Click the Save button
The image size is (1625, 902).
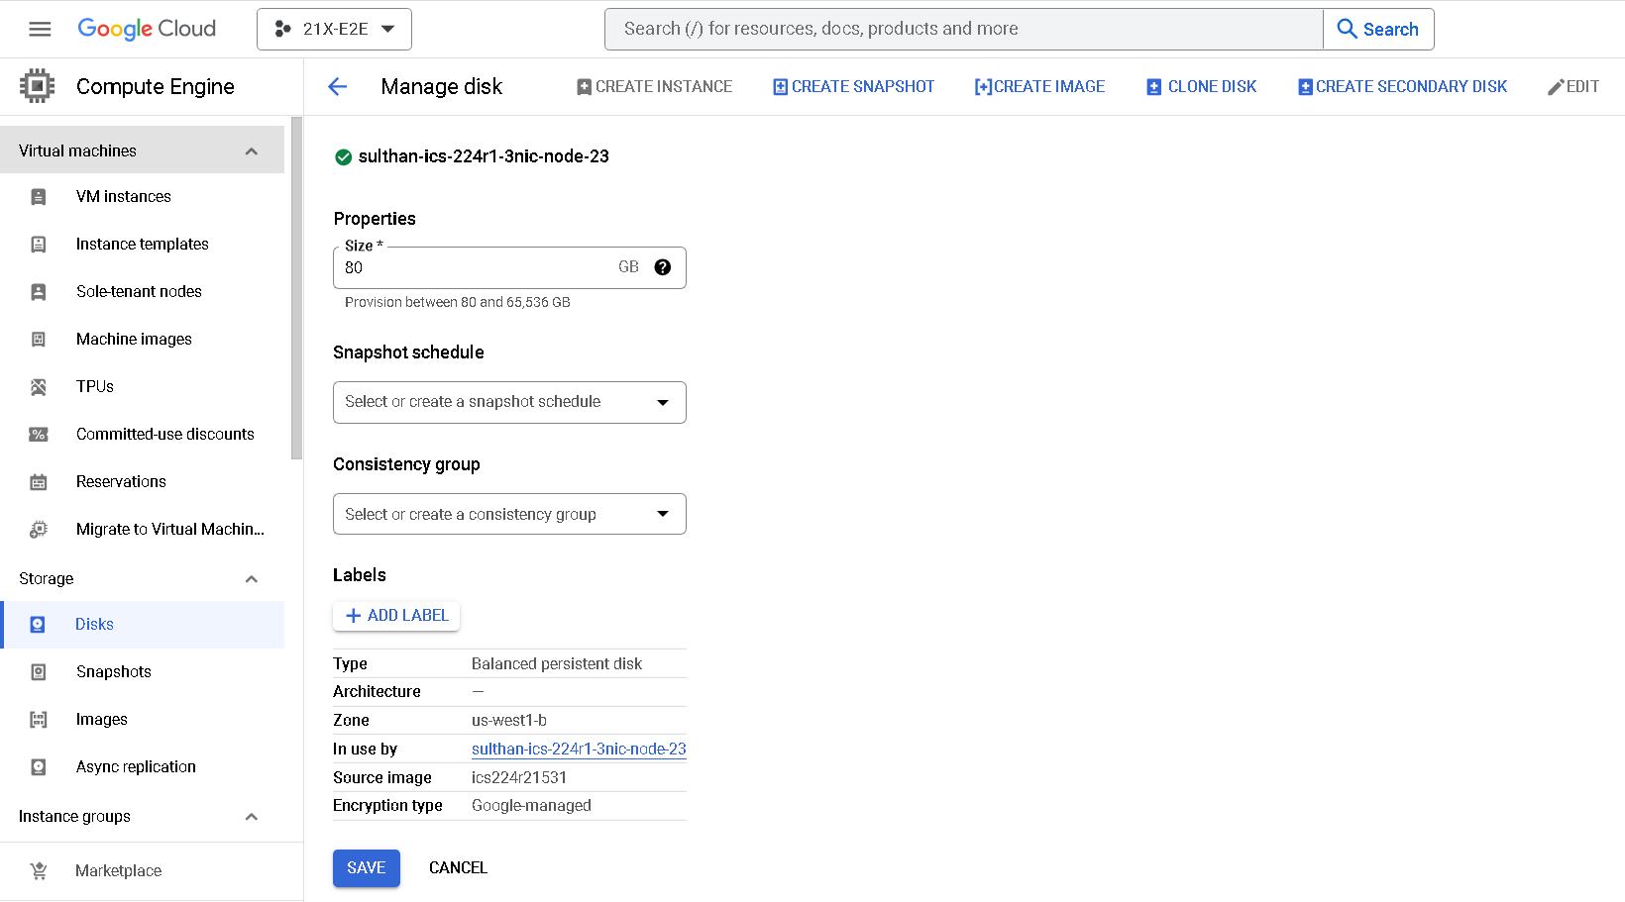[366, 868]
